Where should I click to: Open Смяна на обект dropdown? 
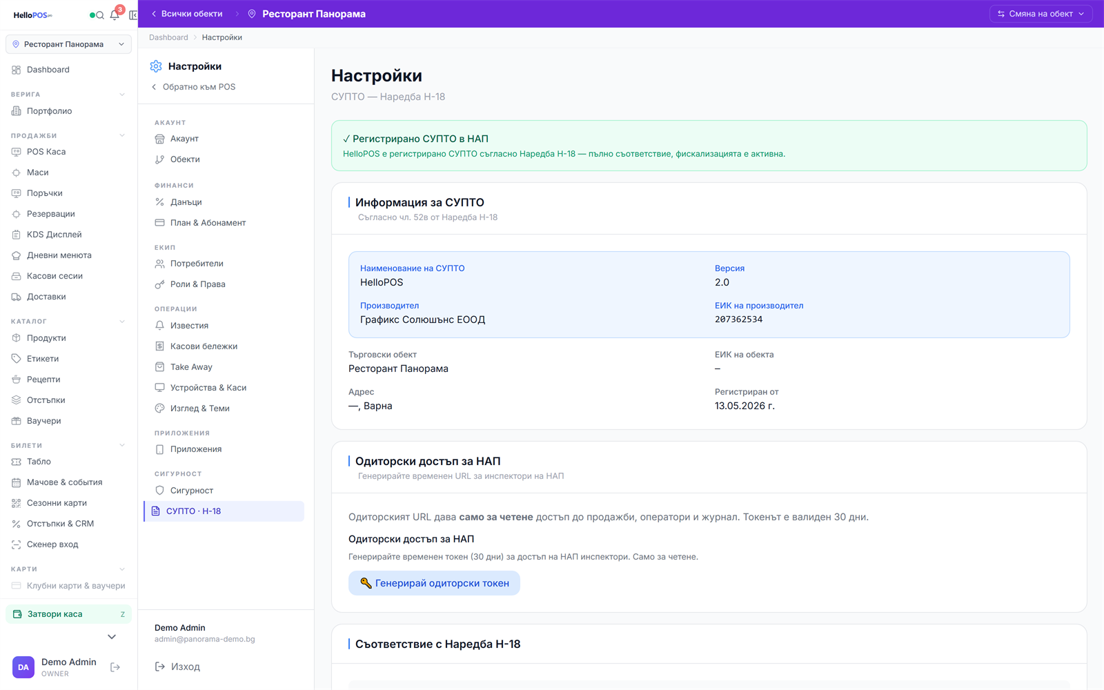click(x=1041, y=14)
